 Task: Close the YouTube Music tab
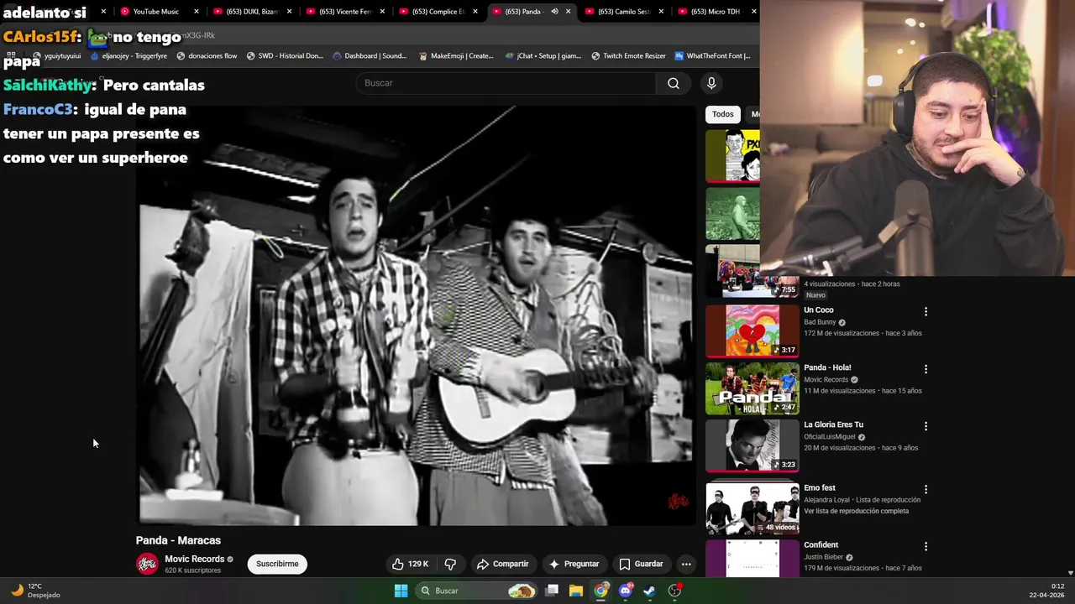197,12
